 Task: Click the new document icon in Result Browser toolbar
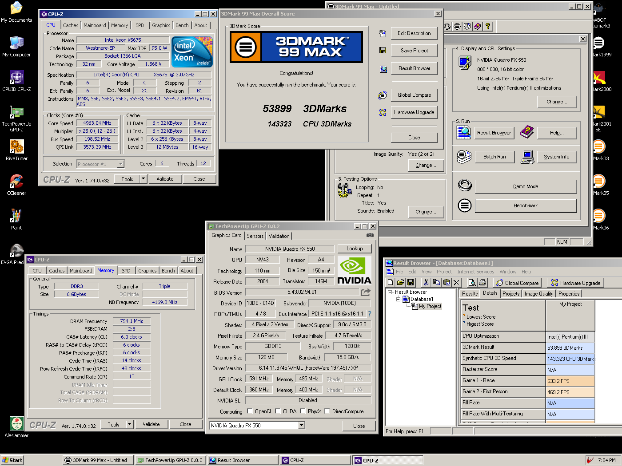tap(390, 283)
